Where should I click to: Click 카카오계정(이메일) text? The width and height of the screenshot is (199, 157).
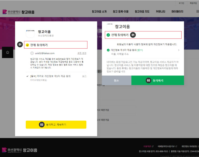(x=39, y=80)
